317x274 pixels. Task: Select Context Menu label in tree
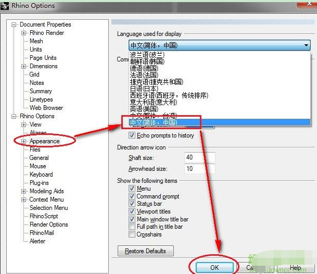[x=46, y=200]
